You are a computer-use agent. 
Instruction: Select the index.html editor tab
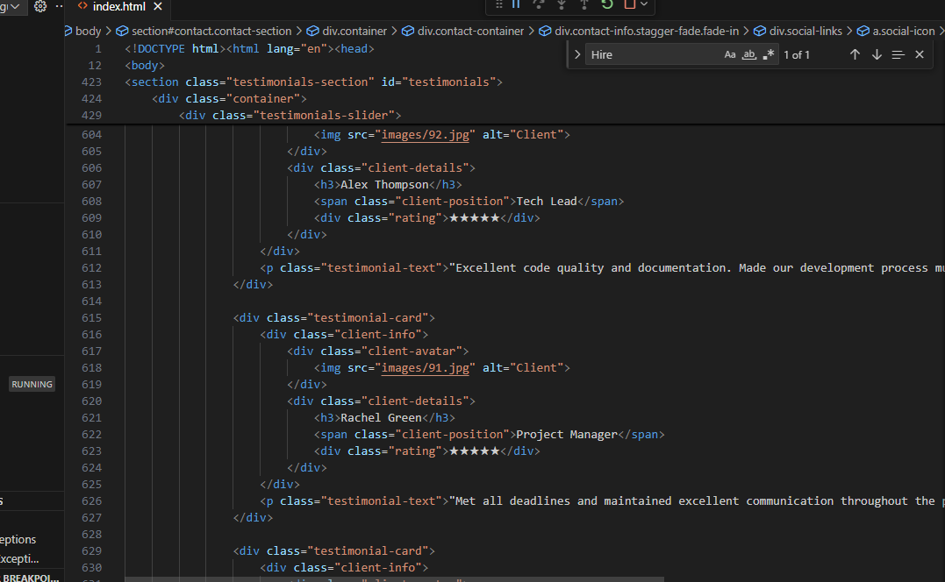118,7
